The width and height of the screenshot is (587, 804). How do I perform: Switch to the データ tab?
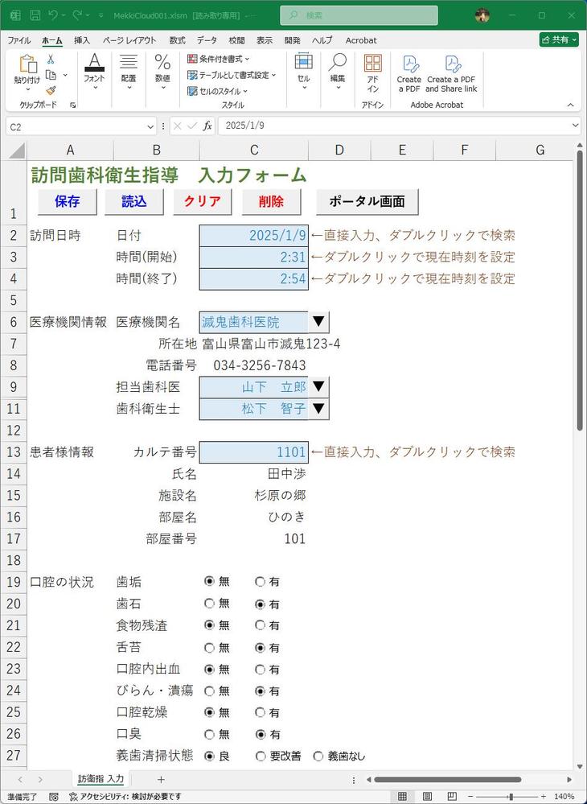click(207, 40)
